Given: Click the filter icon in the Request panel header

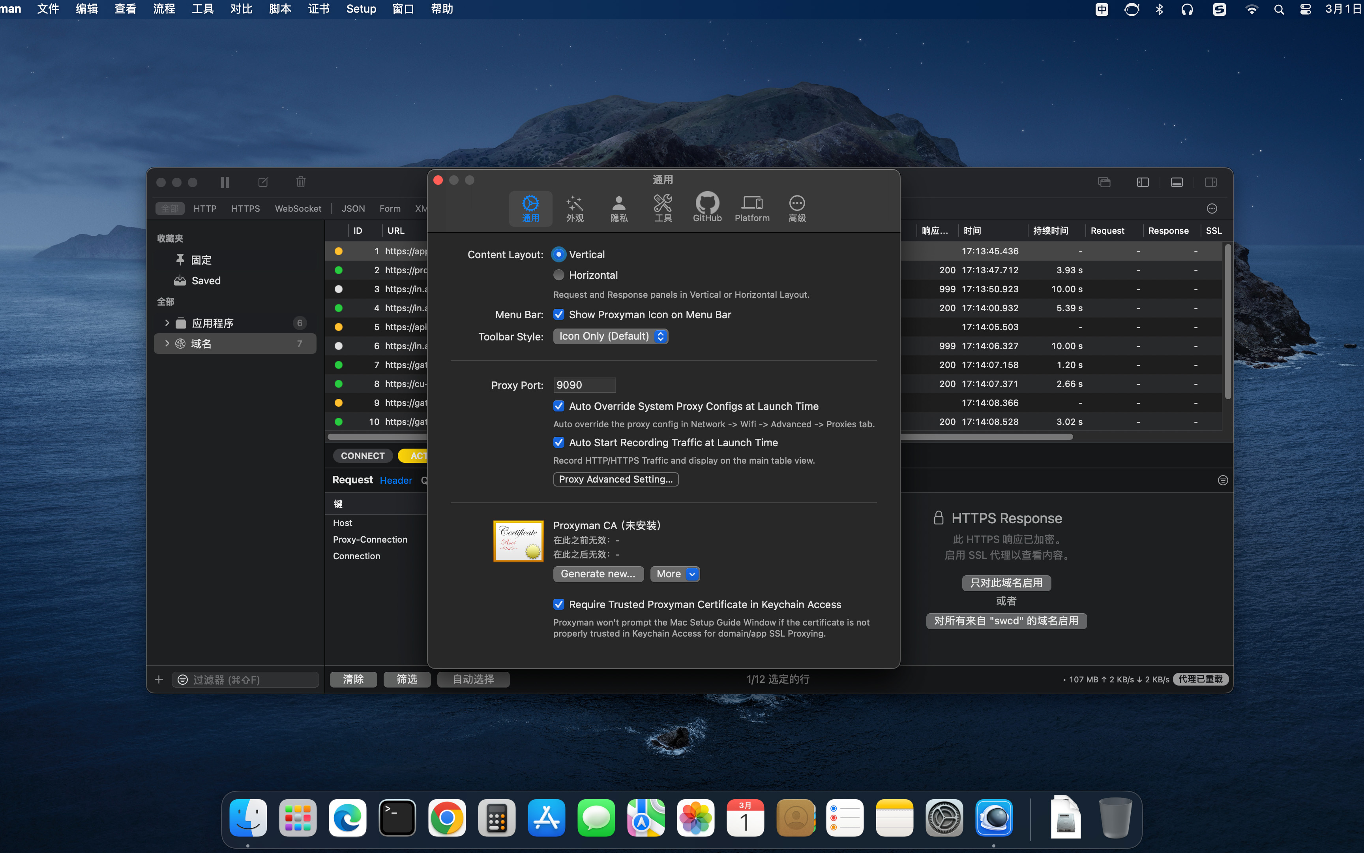Looking at the screenshot, I should 1223,480.
